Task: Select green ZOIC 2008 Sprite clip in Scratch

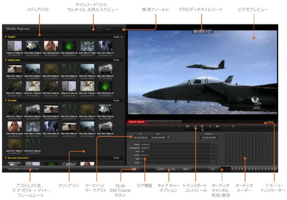Action: tap(69, 46)
